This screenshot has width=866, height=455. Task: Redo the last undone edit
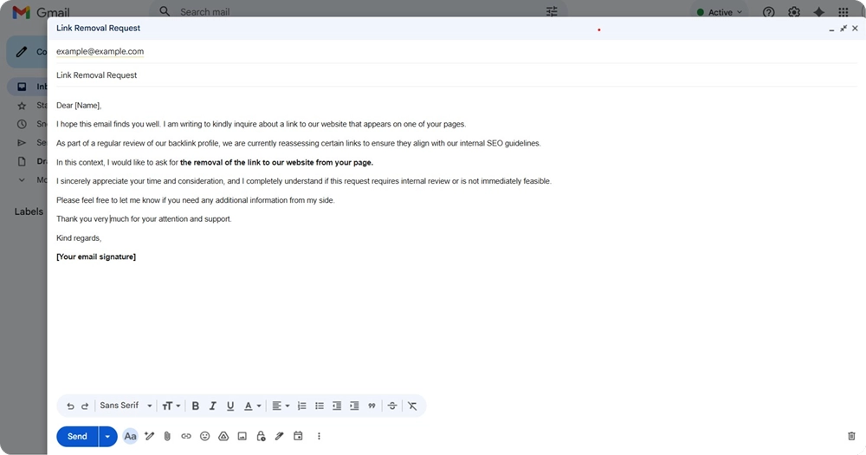[x=85, y=406]
